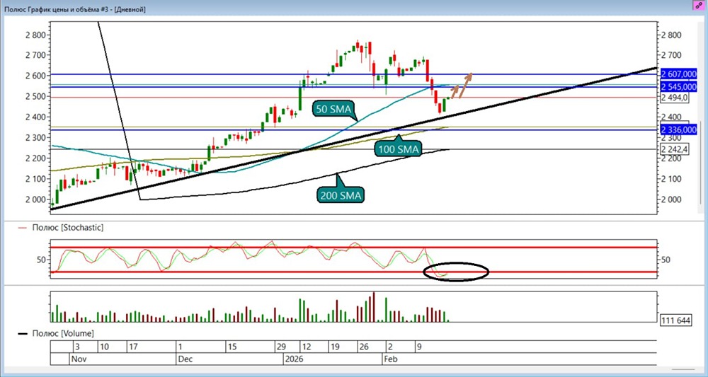The height and width of the screenshot is (377, 708).
Task: Select the 2 545,000 price level label
Action: tap(679, 86)
